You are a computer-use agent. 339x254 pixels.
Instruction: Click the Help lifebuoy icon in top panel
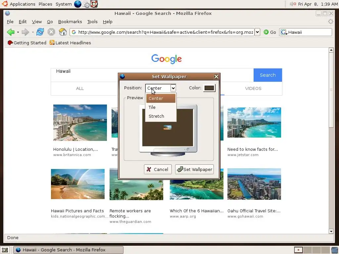click(94, 4)
